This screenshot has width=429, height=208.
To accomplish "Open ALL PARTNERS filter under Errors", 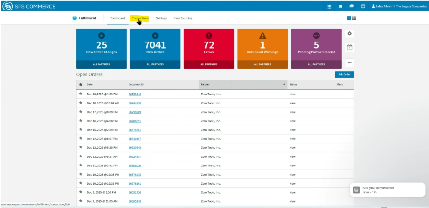I will 209,64.
